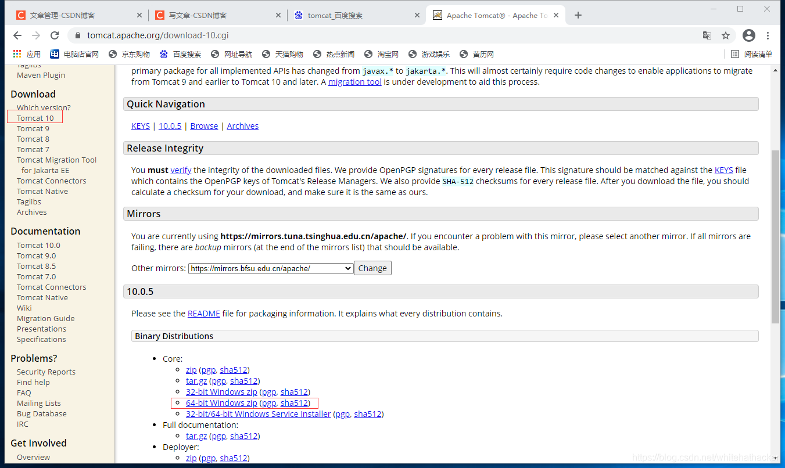Click the Change mirror button

click(372, 268)
